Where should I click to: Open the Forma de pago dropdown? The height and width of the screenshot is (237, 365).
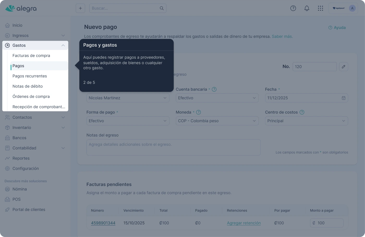[128, 121]
